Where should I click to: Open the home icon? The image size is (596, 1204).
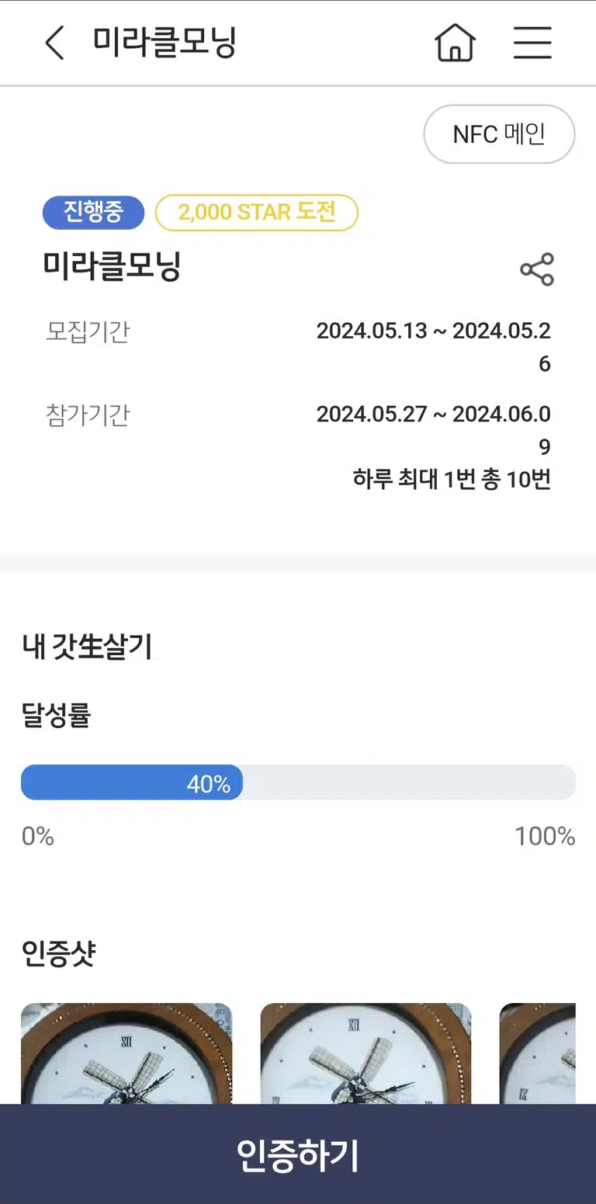pos(455,43)
